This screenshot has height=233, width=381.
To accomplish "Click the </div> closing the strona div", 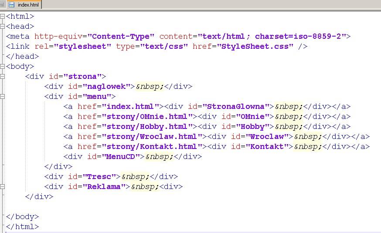I will [x=39, y=196].
